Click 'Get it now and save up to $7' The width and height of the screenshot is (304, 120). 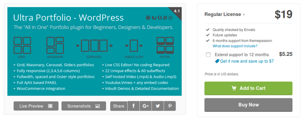[247, 61]
